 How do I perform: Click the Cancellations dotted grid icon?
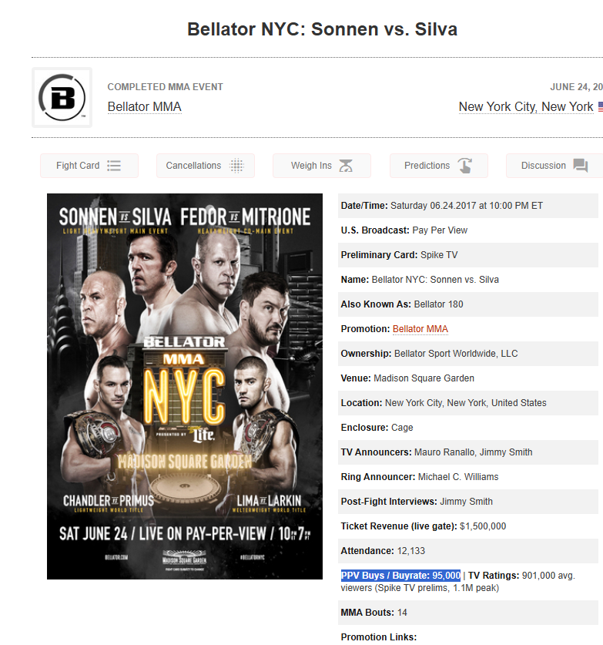click(x=236, y=166)
